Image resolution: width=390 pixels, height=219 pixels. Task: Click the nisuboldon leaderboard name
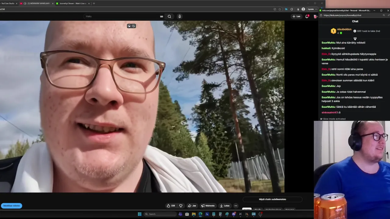pos(344,29)
